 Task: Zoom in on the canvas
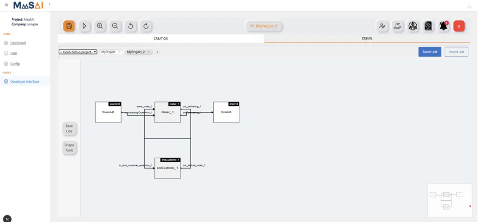[100, 26]
